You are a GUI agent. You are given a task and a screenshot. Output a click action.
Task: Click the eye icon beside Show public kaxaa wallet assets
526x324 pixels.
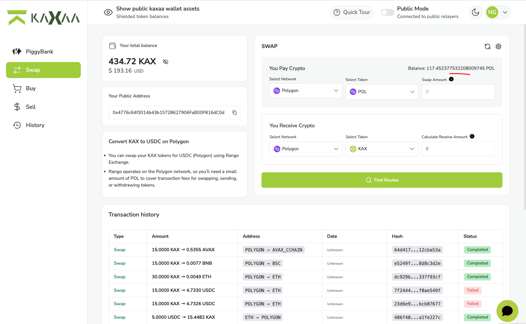click(108, 12)
